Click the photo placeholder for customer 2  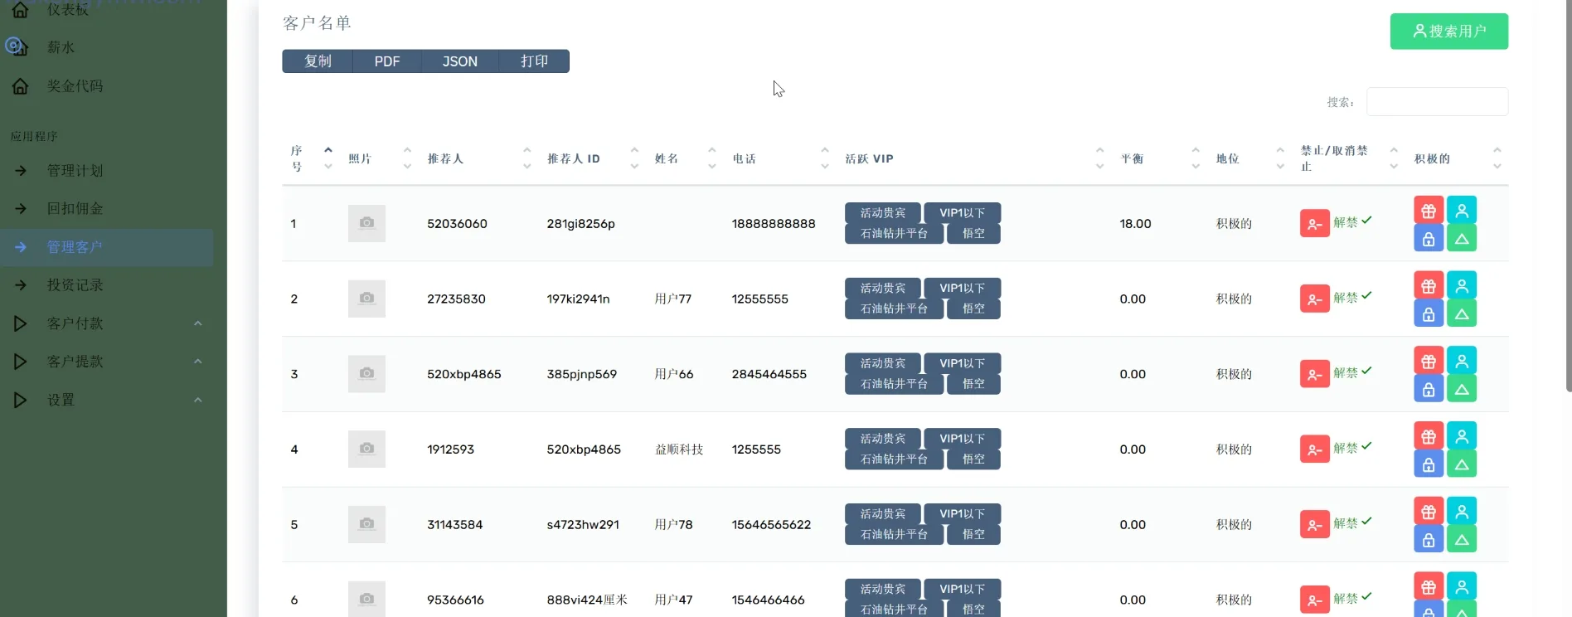366,299
